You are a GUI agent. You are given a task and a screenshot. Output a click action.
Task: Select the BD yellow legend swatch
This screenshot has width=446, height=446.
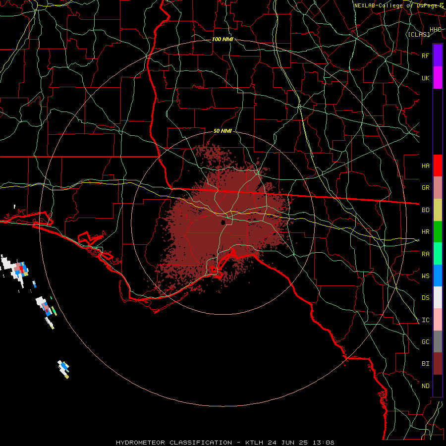[x=438, y=210]
